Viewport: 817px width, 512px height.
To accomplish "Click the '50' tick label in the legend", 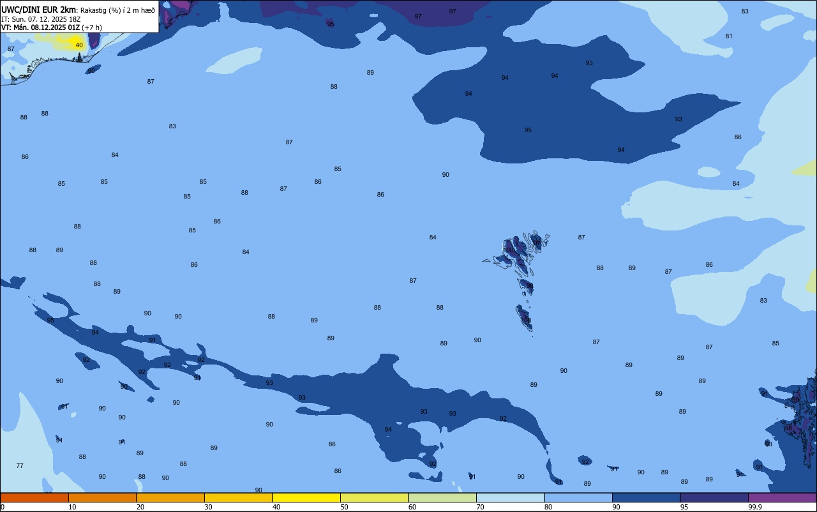I will (x=344, y=507).
